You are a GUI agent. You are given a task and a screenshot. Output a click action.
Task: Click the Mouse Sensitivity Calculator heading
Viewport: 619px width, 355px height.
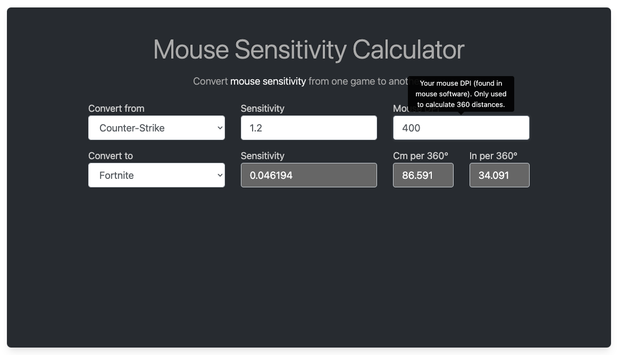click(308, 49)
